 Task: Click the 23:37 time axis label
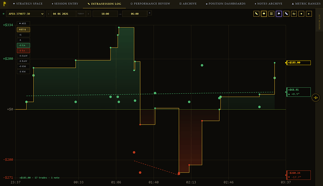click(15, 182)
